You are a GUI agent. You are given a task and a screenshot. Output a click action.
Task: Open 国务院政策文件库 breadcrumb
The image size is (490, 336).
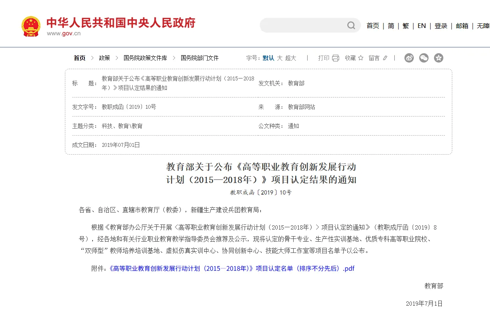pyautogui.click(x=145, y=58)
